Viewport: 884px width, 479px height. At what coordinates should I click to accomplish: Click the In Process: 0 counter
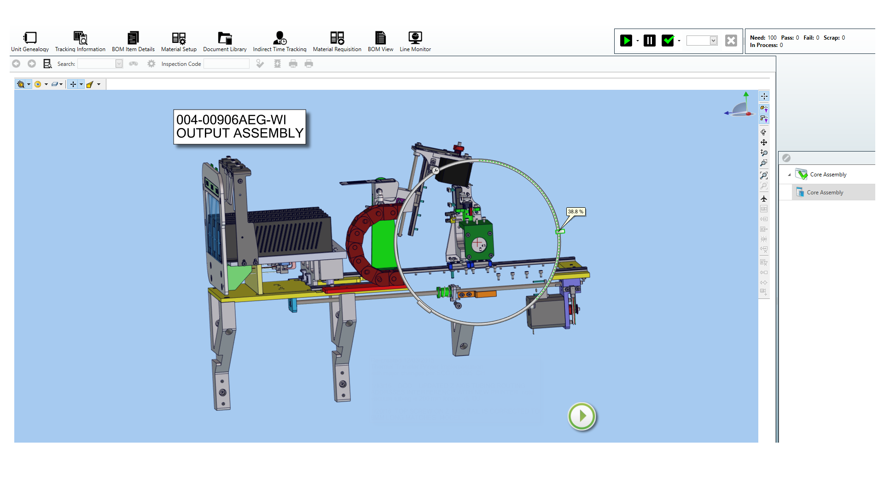[767, 45]
